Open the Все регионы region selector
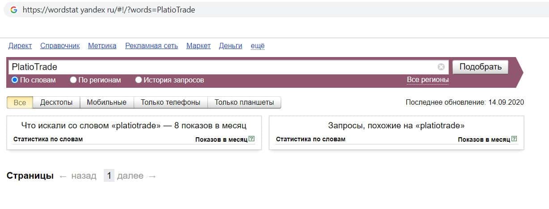The image size is (549, 209). click(427, 80)
